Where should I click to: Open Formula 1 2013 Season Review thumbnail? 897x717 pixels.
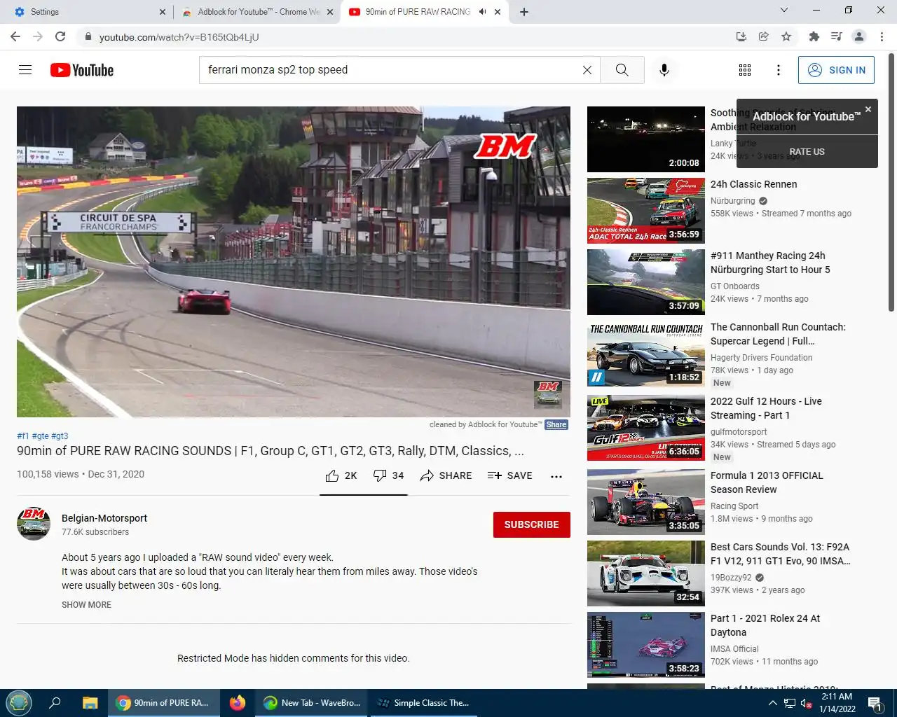pyautogui.click(x=646, y=502)
